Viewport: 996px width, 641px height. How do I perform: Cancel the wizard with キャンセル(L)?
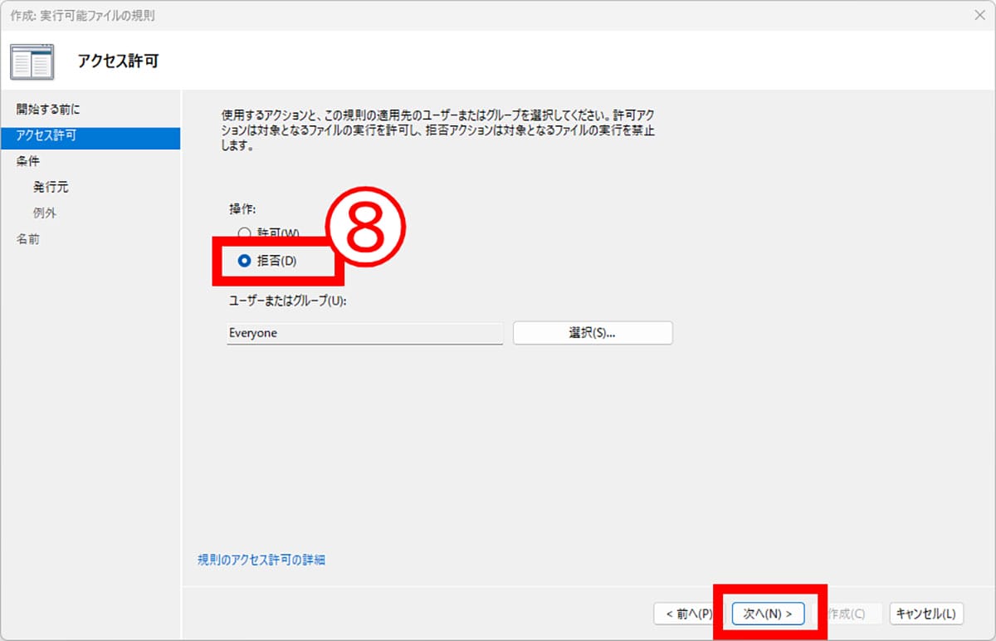point(926,614)
